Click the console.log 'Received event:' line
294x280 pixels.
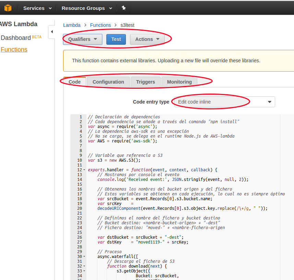pos(173,180)
